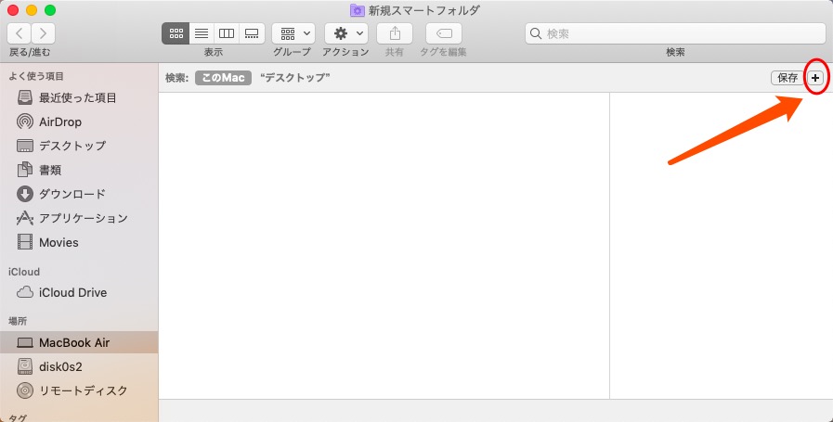Maximize the window with green button
The height and width of the screenshot is (422, 833).
click(x=50, y=10)
